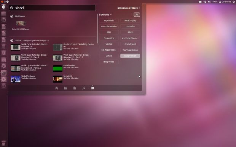236x147 pixels.
Task: Open the Golem.de user menu
Action: pos(225,2)
